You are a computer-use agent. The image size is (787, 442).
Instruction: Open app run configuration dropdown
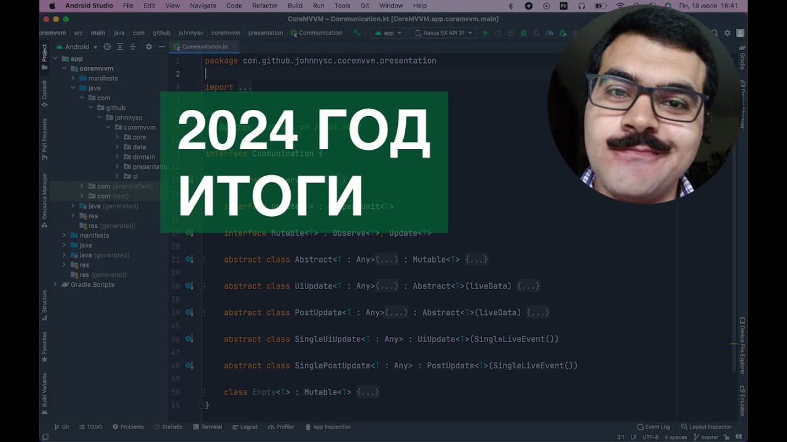(x=389, y=33)
